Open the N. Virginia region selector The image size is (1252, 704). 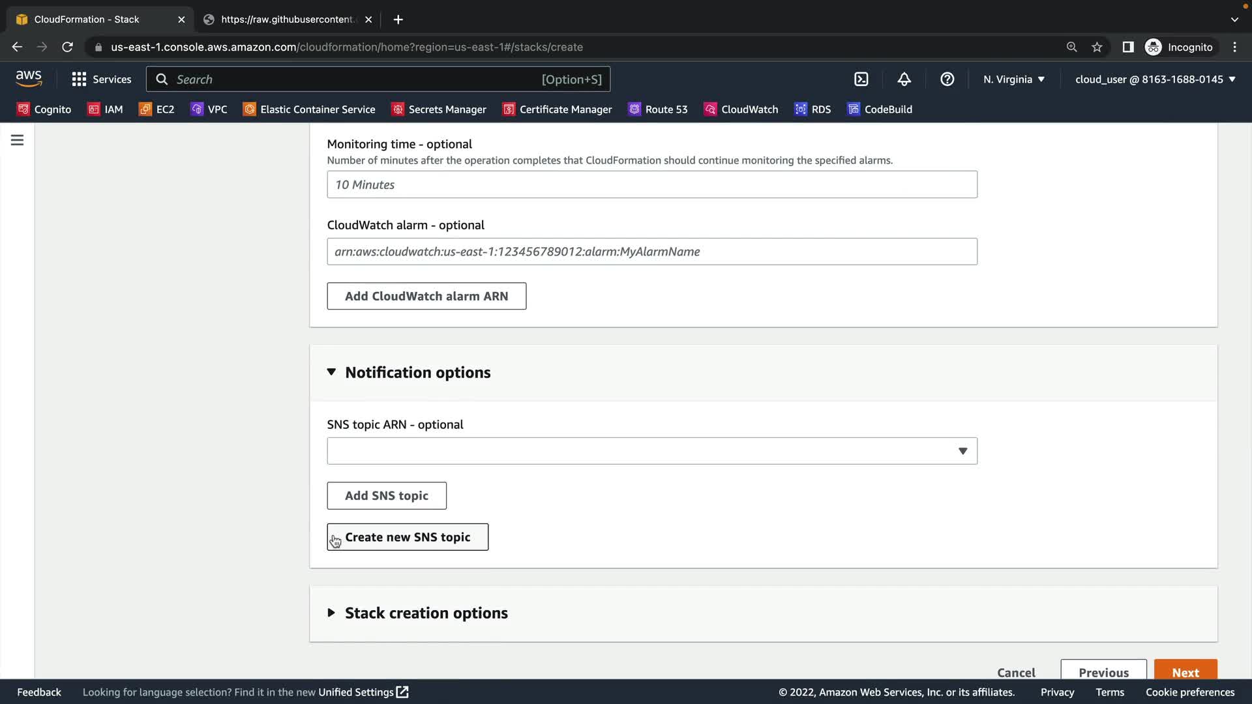click(x=1014, y=80)
